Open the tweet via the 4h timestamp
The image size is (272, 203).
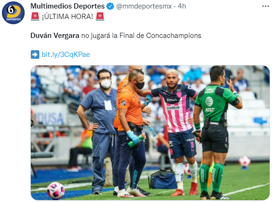point(182,6)
